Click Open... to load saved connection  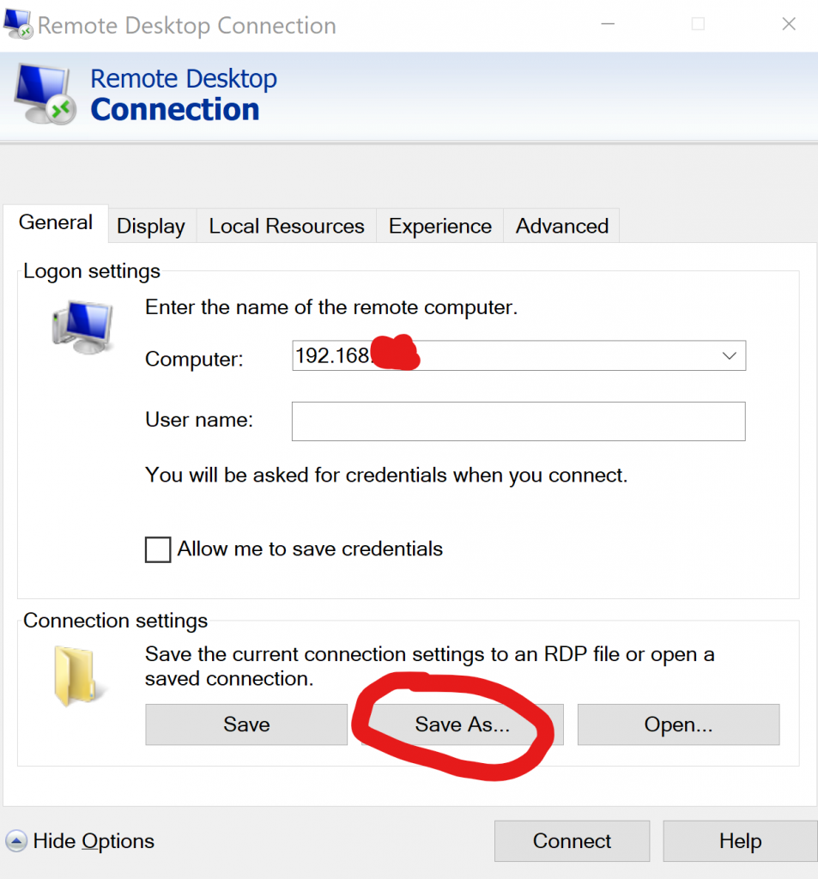point(678,724)
